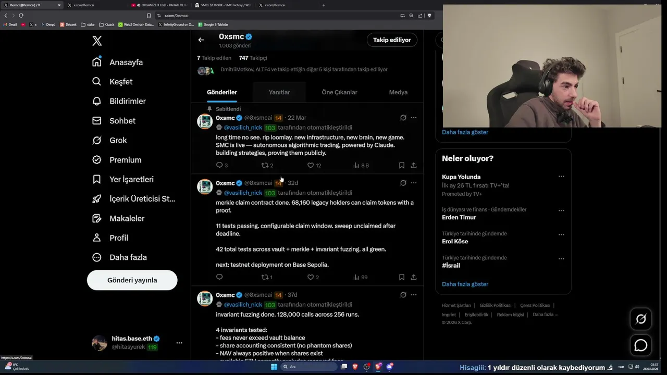Open Sohbet messages
The width and height of the screenshot is (667, 375).
point(114,121)
